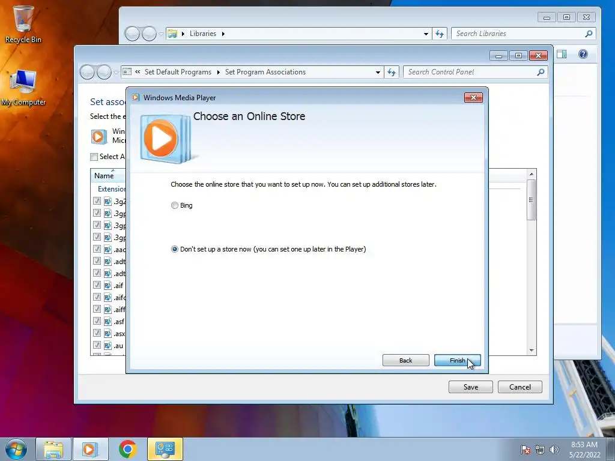Toggle the .aiff extension checkbox
The image size is (615, 461).
pyautogui.click(x=97, y=309)
